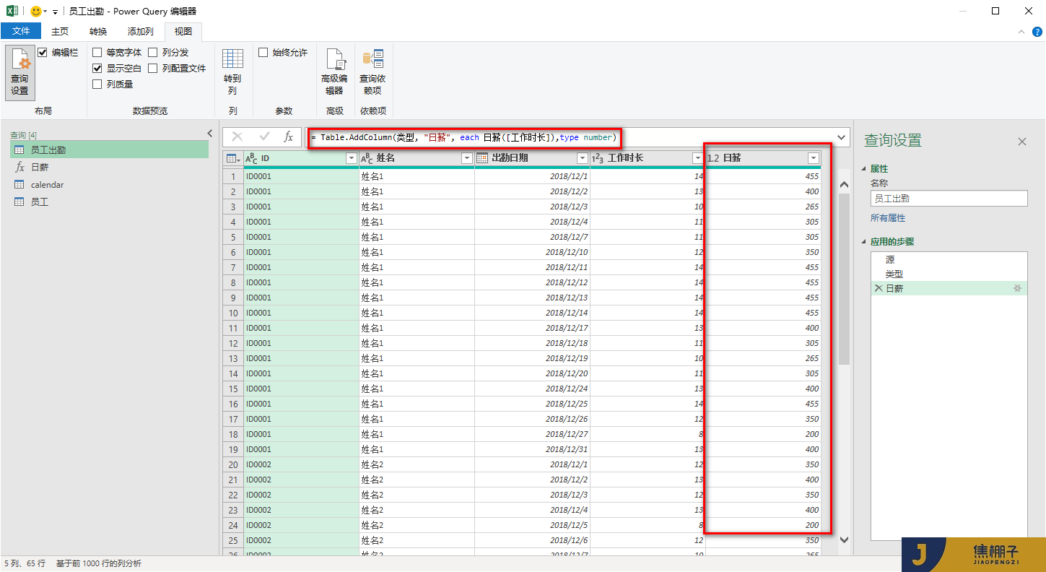Close the Query Settings pane
The height and width of the screenshot is (572, 1046).
click(1021, 142)
